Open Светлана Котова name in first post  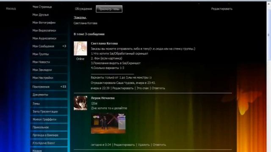(x=104, y=43)
